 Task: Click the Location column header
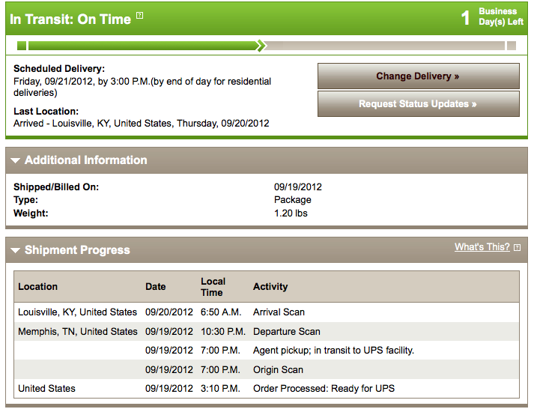click(x=37, y=287)
